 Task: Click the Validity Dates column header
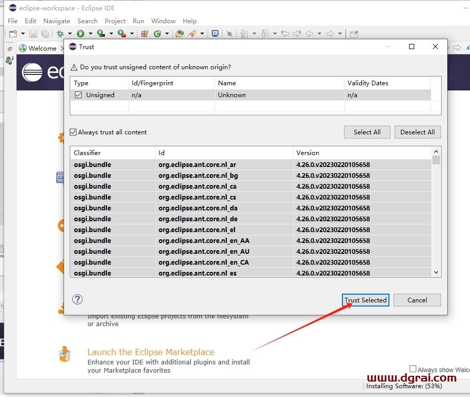tap(387, 83)
